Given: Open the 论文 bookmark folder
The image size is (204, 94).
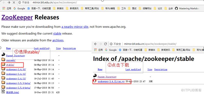Looking at the screenshot, I should click(x=158, y=8).
